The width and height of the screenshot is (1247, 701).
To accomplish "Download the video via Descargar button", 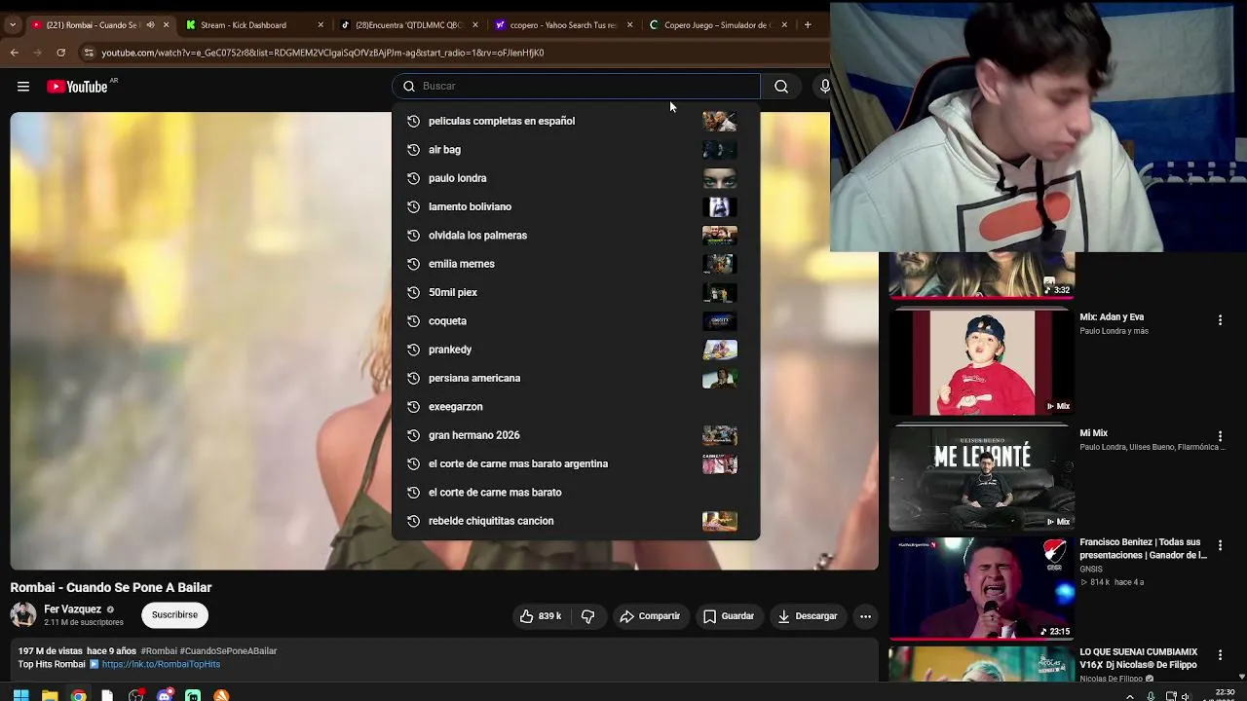I will 808,616.
